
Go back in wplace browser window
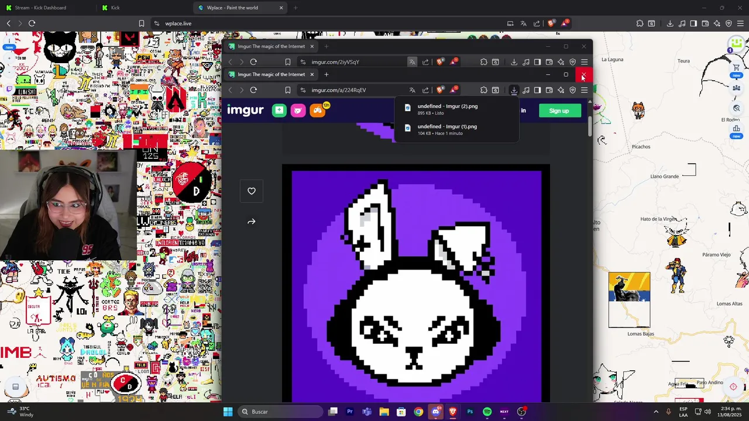(8, 23)
